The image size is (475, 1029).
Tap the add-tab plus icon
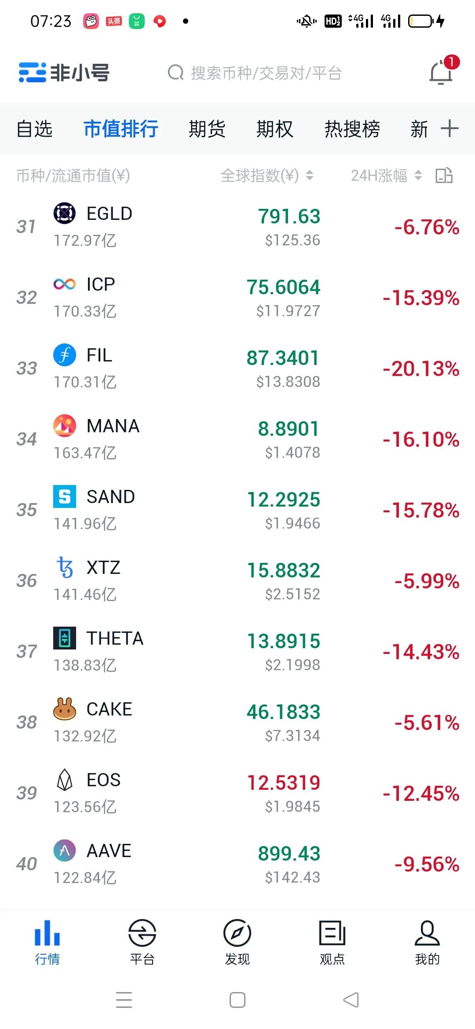tap(449, 128)
